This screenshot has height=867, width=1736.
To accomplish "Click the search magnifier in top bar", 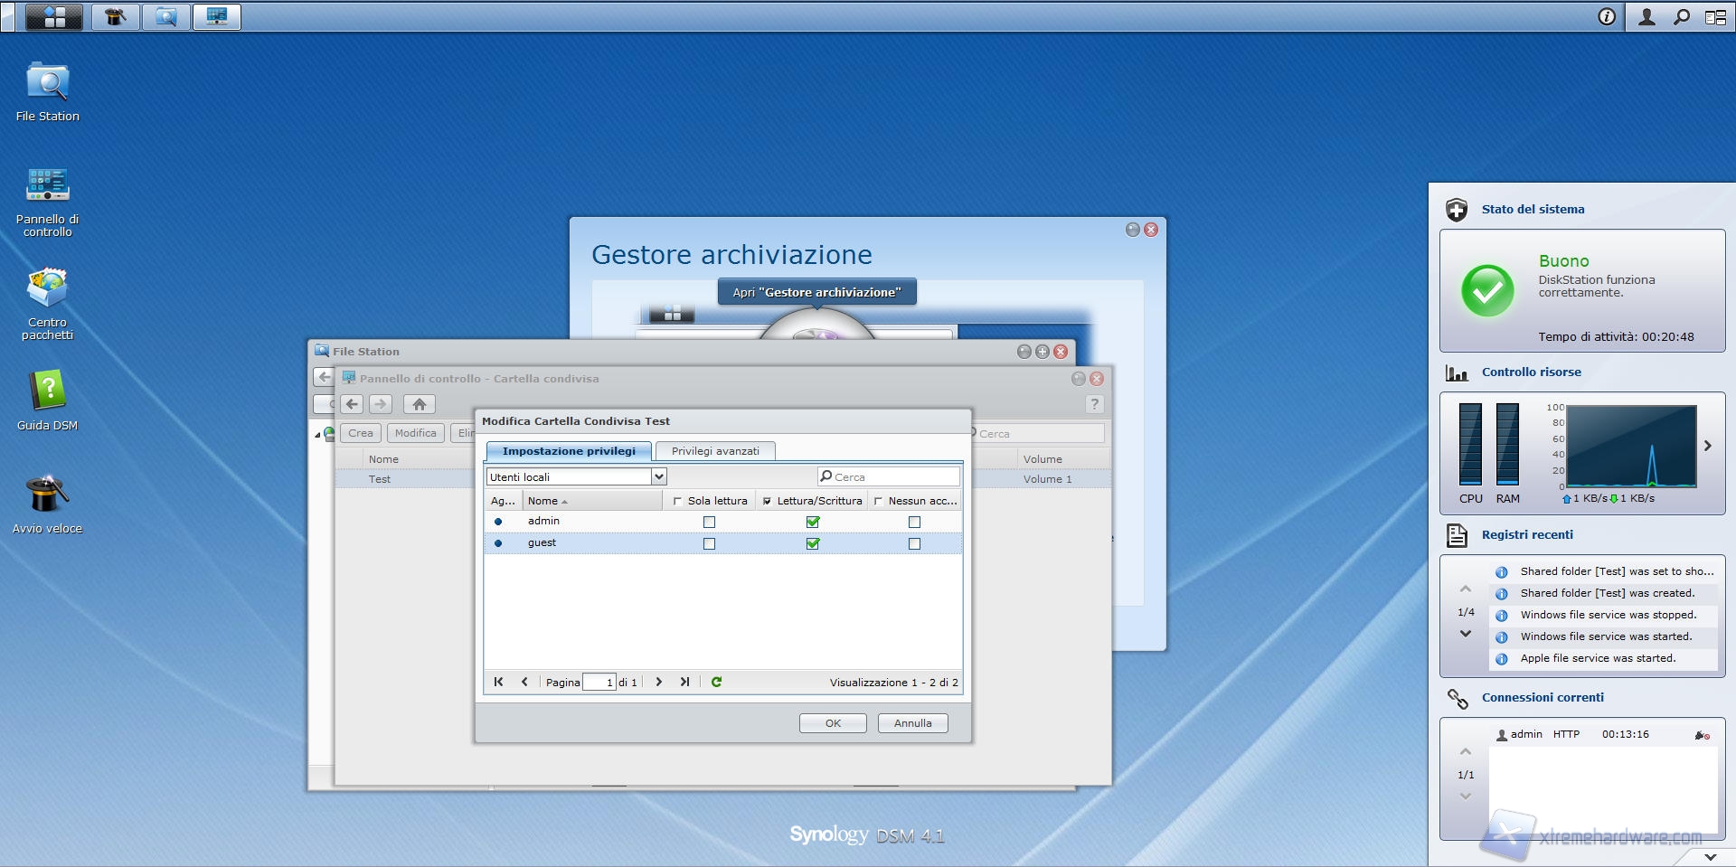I will click(1681, 16).
